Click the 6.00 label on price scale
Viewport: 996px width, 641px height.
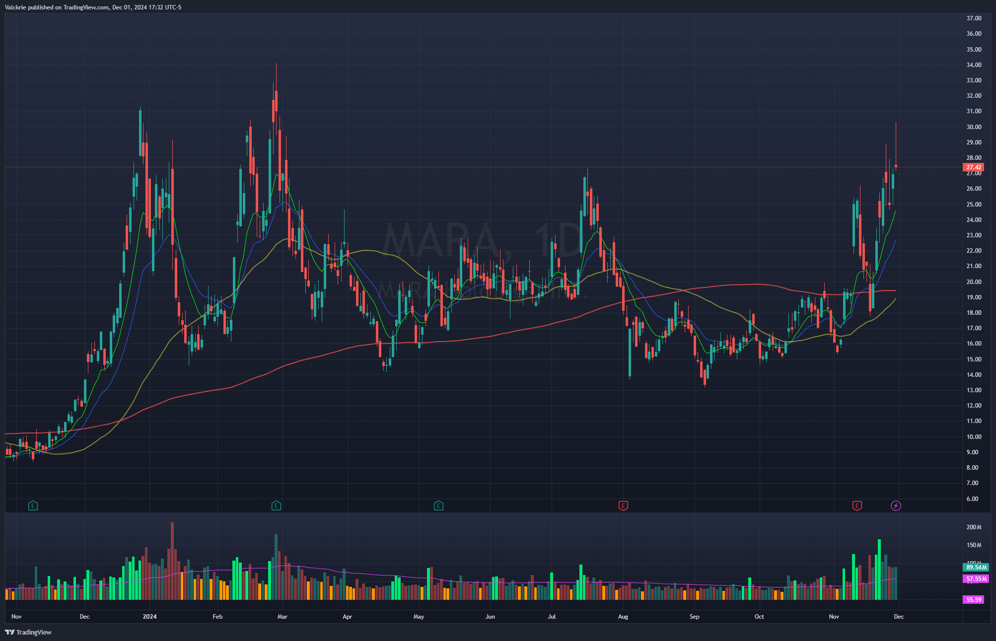(x=972, y=499)
